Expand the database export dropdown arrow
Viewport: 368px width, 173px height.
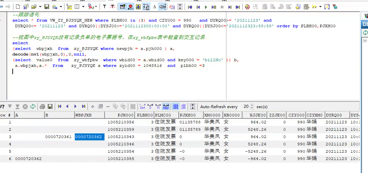point(61,7)
